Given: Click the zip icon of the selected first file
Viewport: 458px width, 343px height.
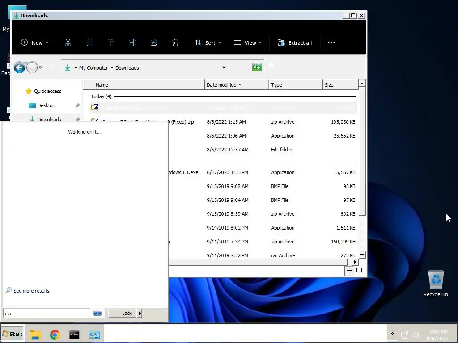Looking at the screenshot, I should 95,107.
